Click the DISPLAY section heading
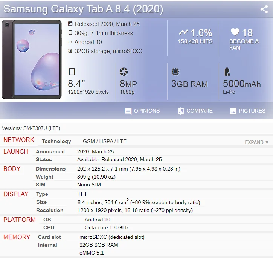This screenshot has height=258, width=273. [x=16, y=194]
